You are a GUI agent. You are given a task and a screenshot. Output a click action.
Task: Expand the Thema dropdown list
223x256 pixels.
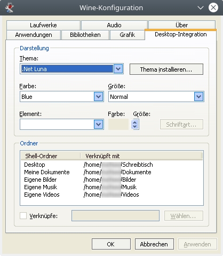pyautogui.click(x=118, y=69)
